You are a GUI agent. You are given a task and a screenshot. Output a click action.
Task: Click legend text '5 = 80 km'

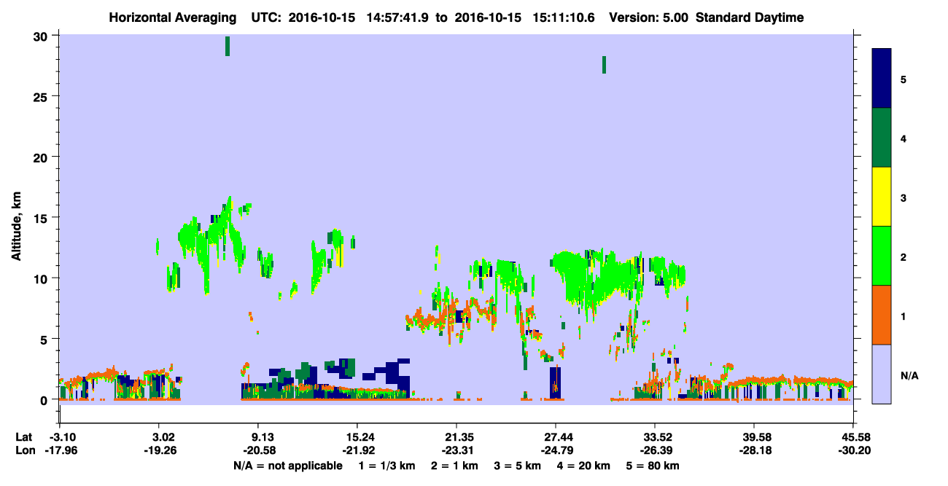653,466
